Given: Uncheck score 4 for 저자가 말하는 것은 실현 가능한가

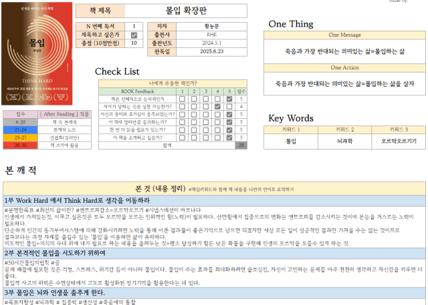Looking at the screenshot, I should click(217, 107).
